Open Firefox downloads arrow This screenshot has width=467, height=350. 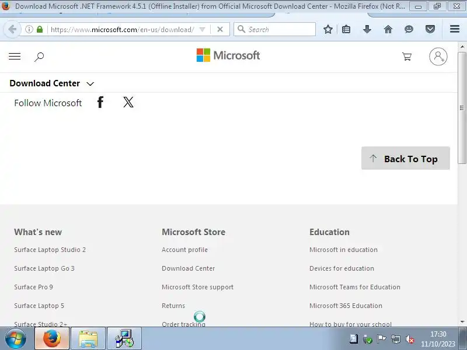tap(367, 29)
